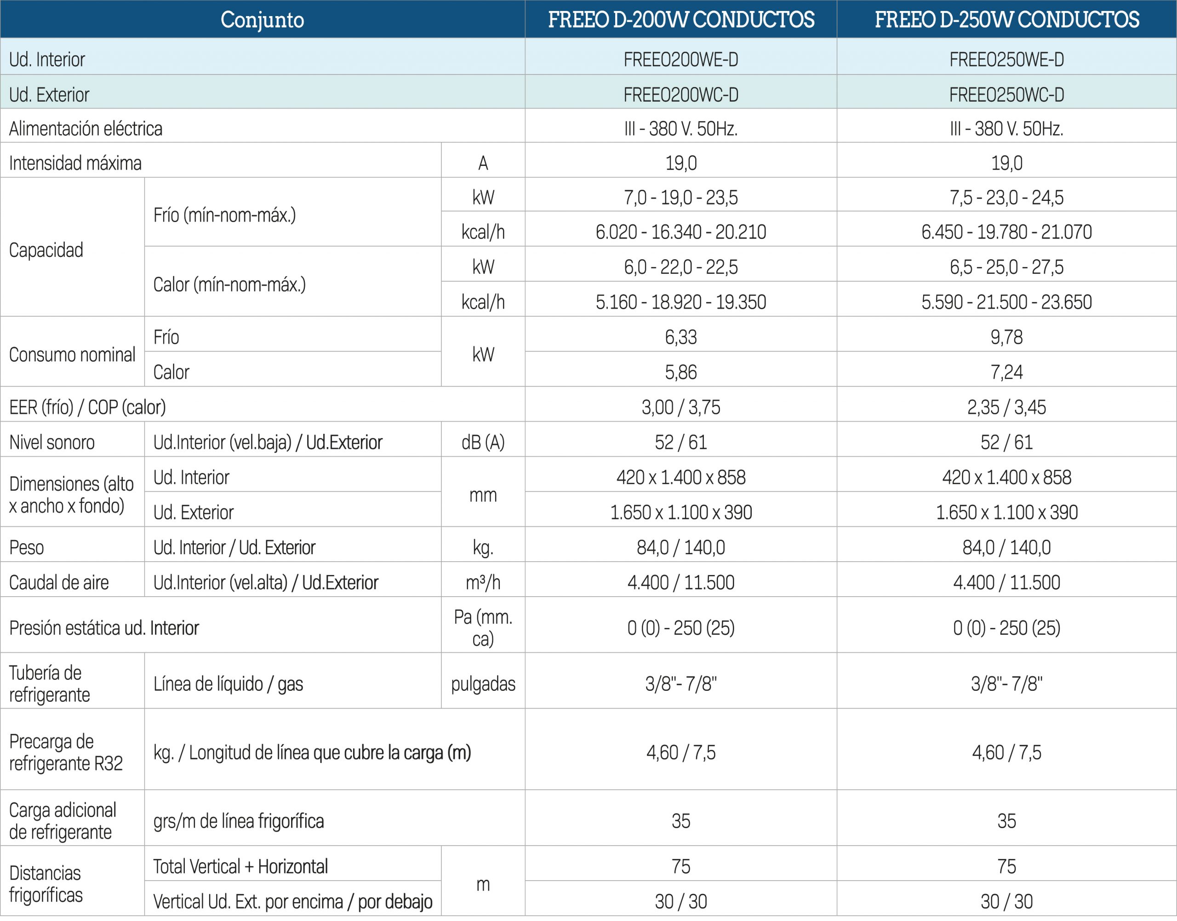Select the FREEO D-250W CONDUCTOS column header

point(1006,20)
